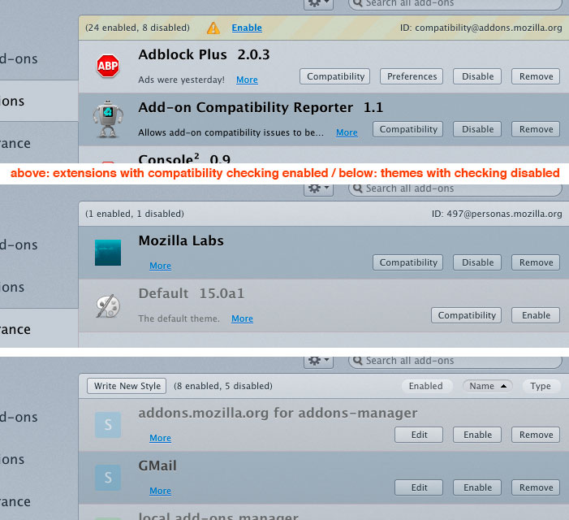Open Compatibility for Default theme
The width and height of the screenshot is (569, 520).
[466, 315]
